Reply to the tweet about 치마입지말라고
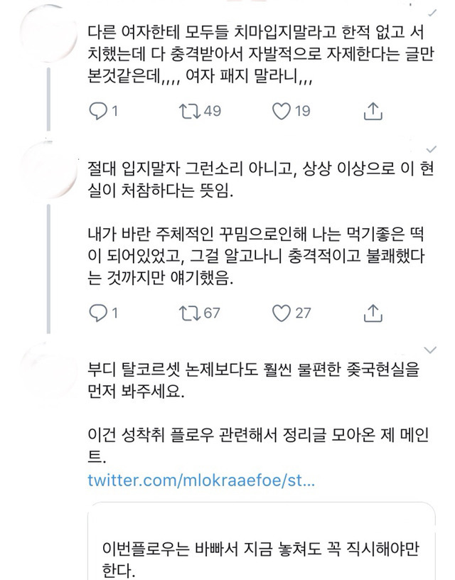 [98, 111]
